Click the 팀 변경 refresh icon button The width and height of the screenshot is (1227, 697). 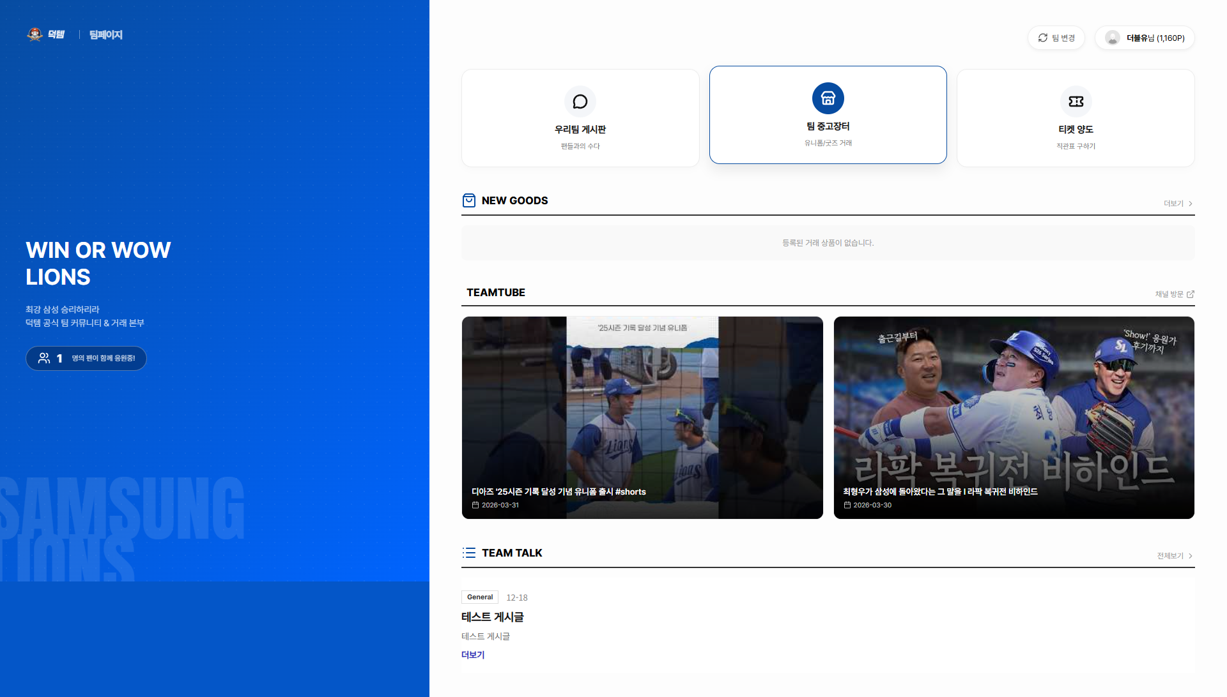tap(1042, 38)
